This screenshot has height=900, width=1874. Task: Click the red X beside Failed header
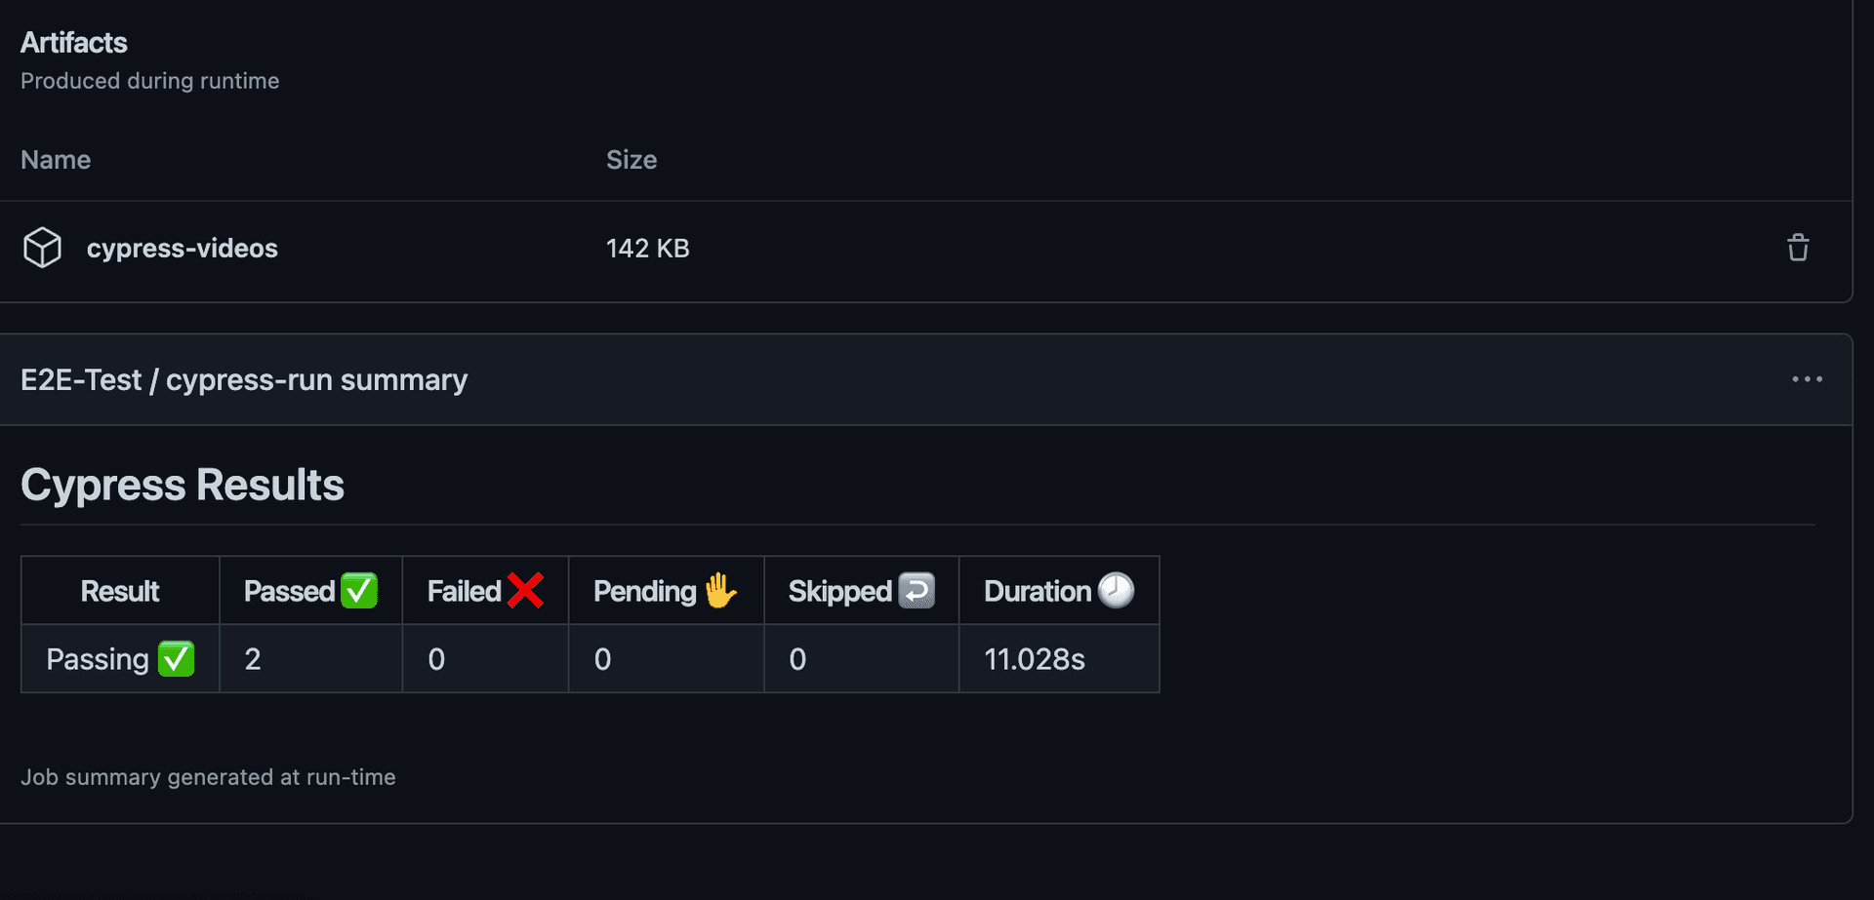tap(525, 591)
